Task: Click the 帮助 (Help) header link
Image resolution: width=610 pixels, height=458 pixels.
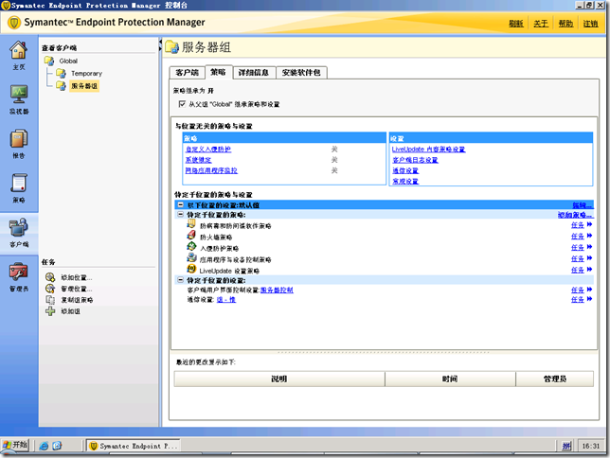Action: [x=565, y=24]
